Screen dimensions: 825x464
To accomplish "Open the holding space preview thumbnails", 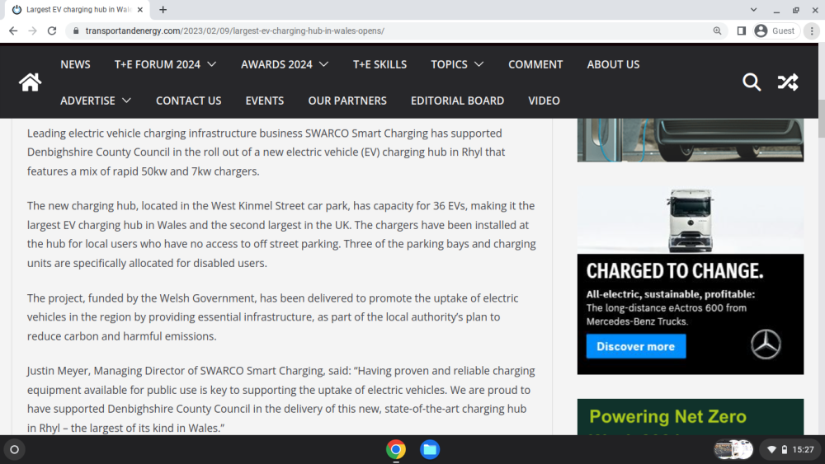I will 733,449.
